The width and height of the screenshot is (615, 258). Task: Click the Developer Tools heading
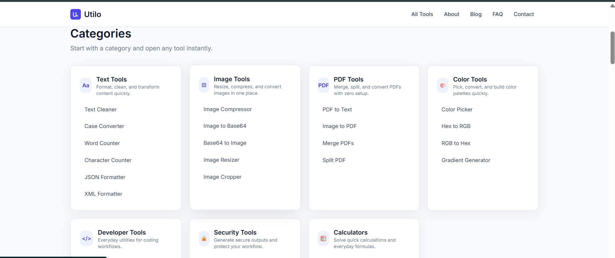coord(122,232)
